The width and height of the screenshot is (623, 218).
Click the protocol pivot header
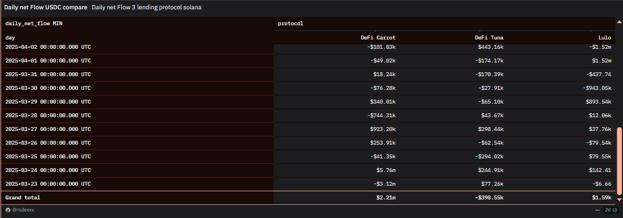click(x=291, y=24)
